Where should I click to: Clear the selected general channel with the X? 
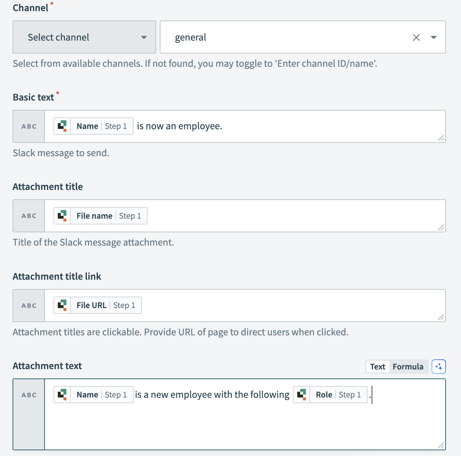tap(416, 37)
